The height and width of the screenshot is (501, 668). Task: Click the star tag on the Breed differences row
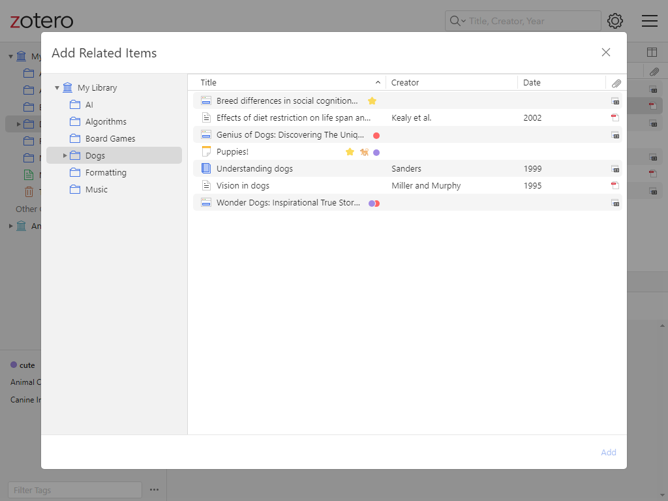pyautogui.click(x=372, y=101)
